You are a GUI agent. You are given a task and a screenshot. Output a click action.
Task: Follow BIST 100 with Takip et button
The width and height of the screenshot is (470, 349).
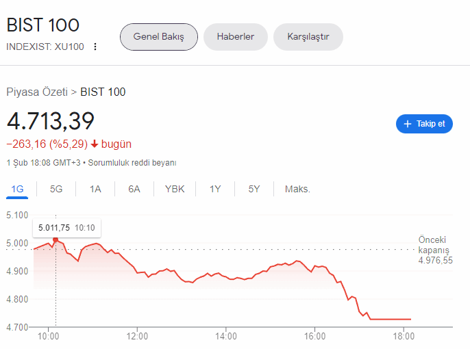click(424, 124)
